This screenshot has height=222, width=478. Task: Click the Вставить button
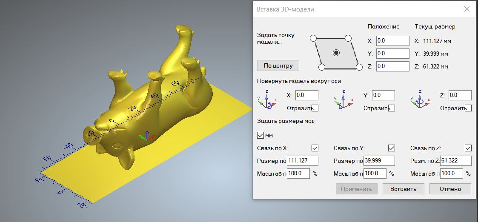(x=403, y=189)
